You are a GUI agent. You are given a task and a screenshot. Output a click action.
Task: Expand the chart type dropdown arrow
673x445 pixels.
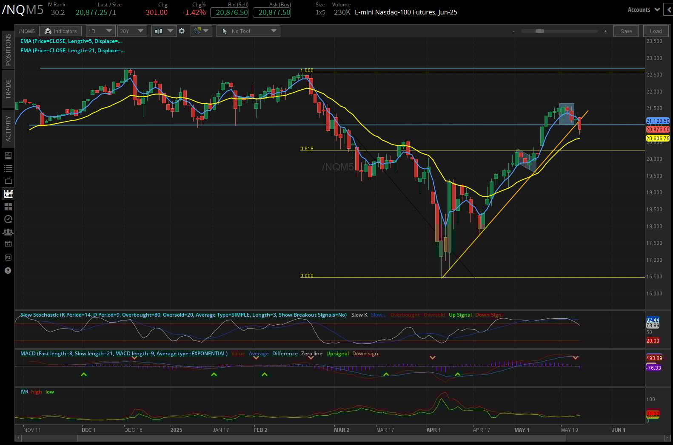pyautogui.click(x=170, y=31)
